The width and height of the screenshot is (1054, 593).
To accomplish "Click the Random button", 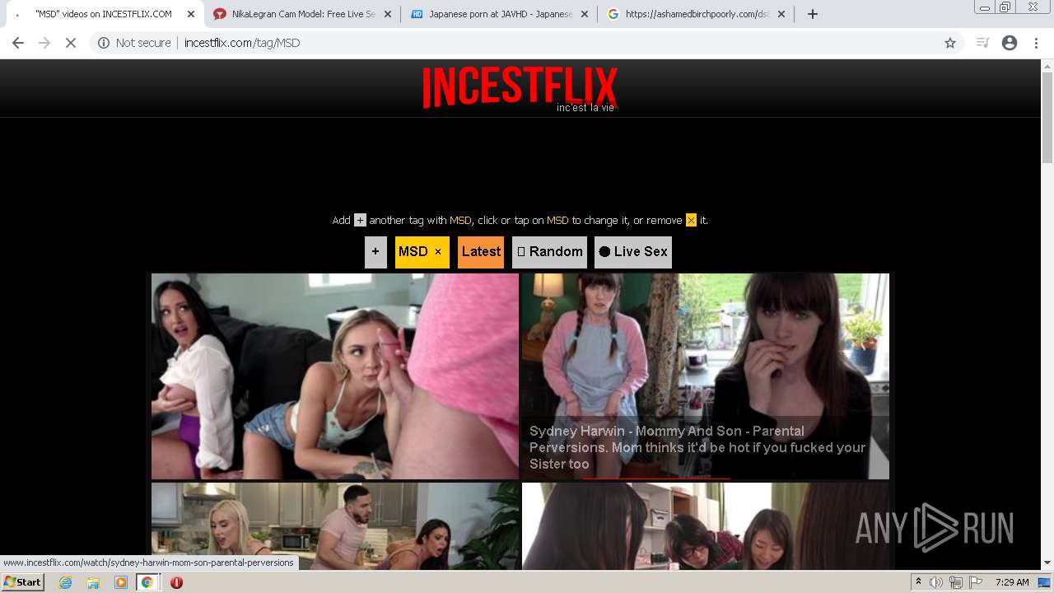I will [x=550, y=252].
